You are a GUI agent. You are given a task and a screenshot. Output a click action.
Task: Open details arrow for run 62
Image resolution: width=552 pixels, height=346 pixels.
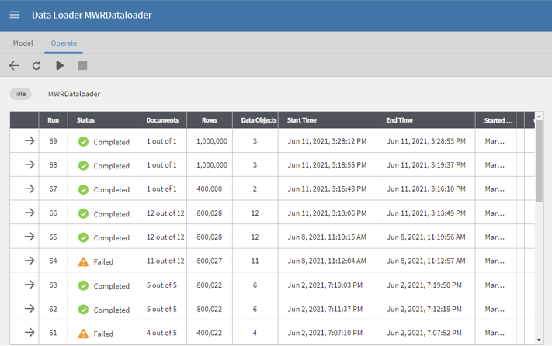[30, 309]
